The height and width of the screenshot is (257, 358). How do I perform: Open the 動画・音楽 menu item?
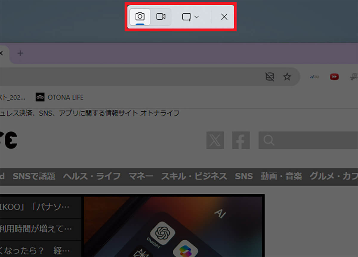(281, 176)
